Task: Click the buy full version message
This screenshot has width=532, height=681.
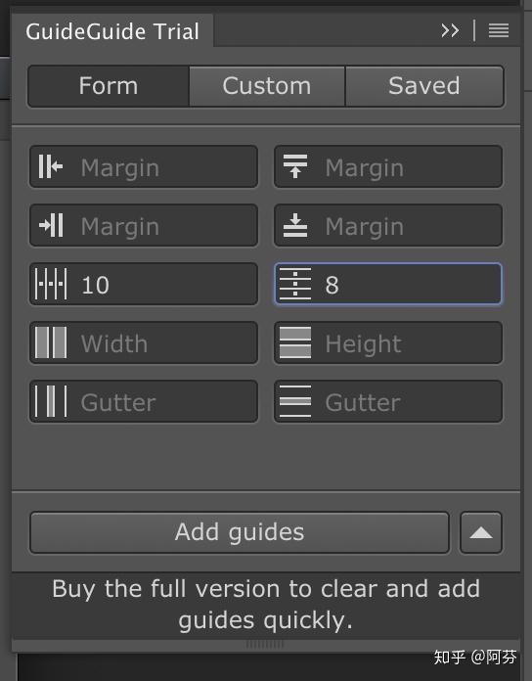Action: click(x=266, y=605)
